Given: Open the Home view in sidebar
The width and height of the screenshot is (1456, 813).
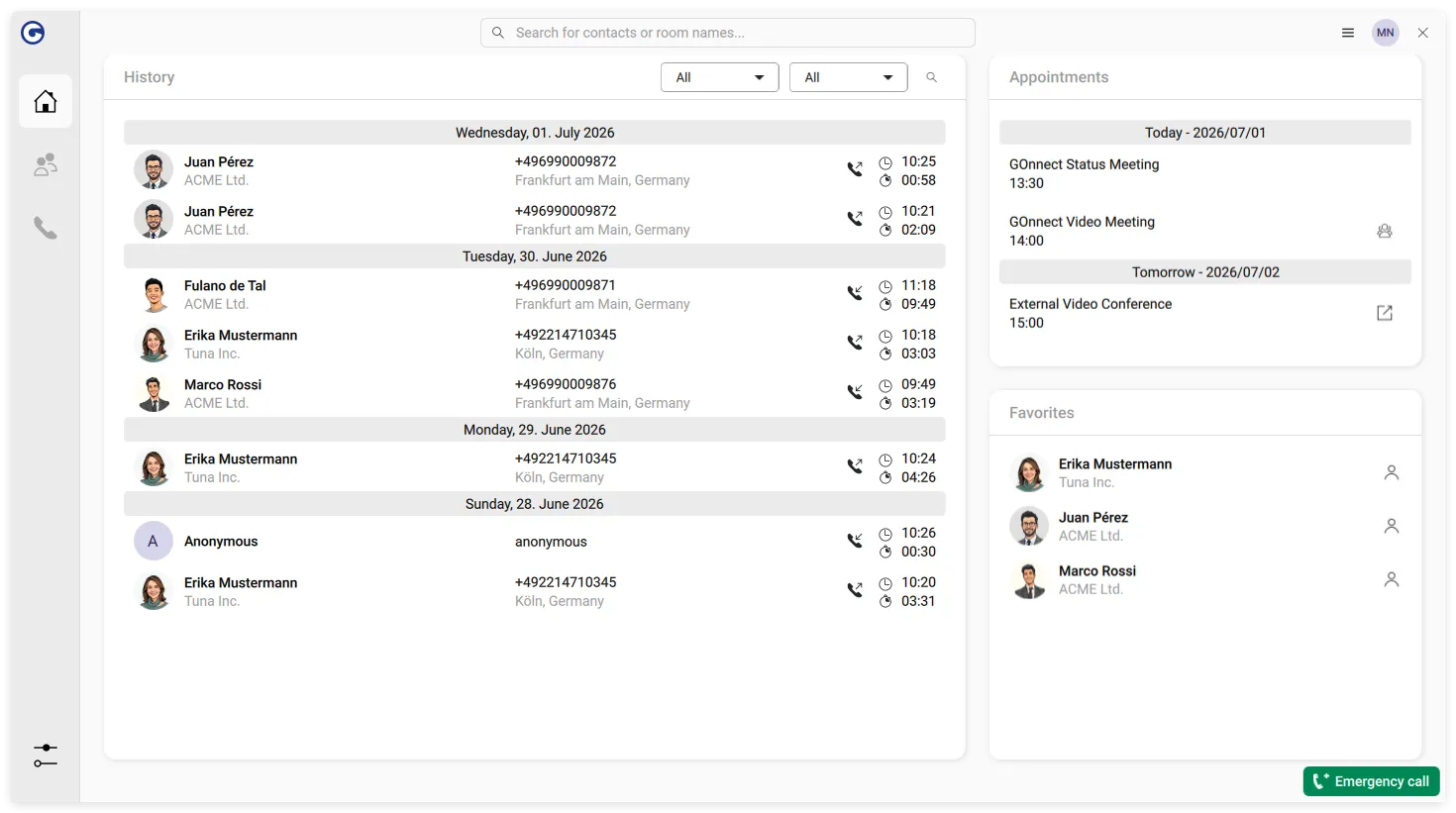Looking at the screenshot, I should click(x=46, y=101).
